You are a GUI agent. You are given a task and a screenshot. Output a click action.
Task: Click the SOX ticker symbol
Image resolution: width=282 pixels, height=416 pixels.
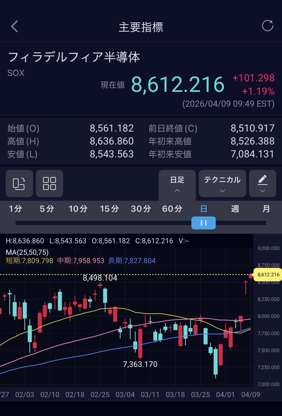[x=16, y=73]
